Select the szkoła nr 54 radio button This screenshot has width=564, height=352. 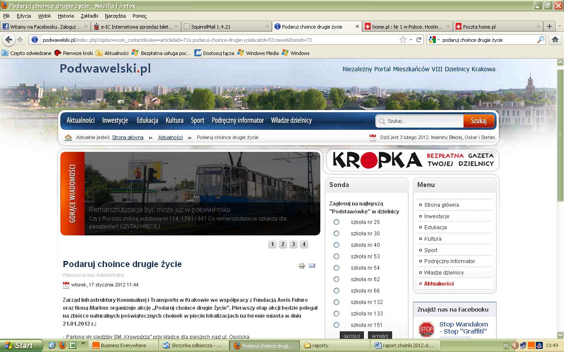tap(337, 268)
